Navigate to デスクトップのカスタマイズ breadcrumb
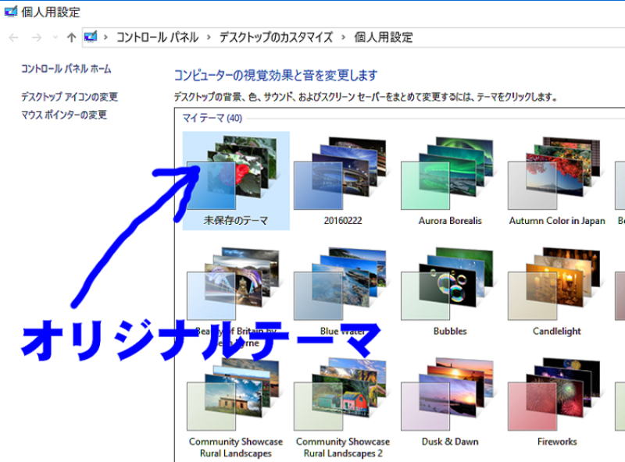Viewport: 625px width, 462px height. [276, 37]
